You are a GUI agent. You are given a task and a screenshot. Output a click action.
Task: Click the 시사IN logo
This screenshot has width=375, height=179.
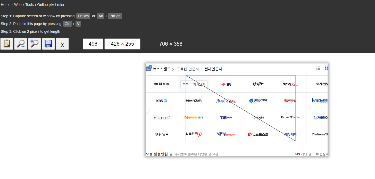[x=226, y=84]
